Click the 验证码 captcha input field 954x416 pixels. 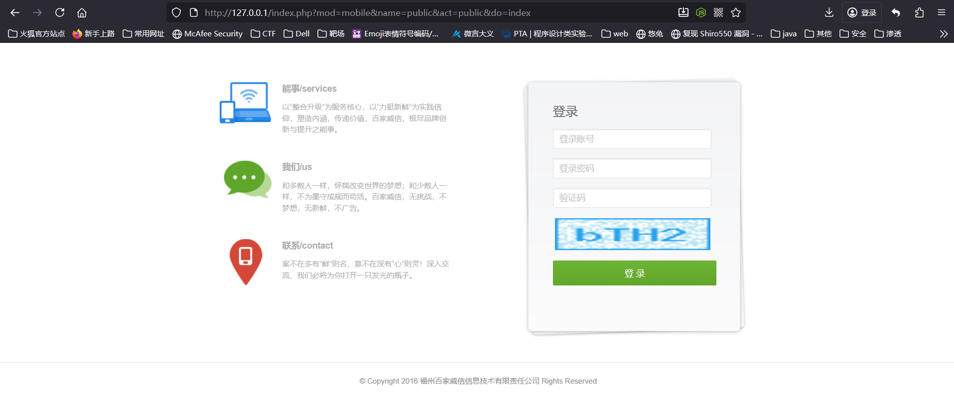coord(632,198)
